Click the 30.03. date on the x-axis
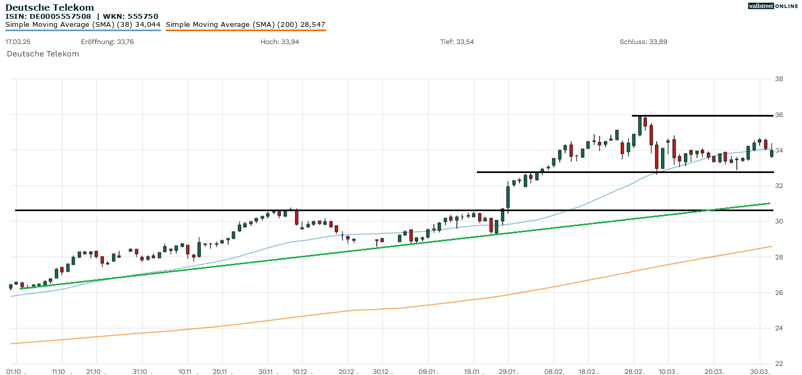 (x=760, y=371)
